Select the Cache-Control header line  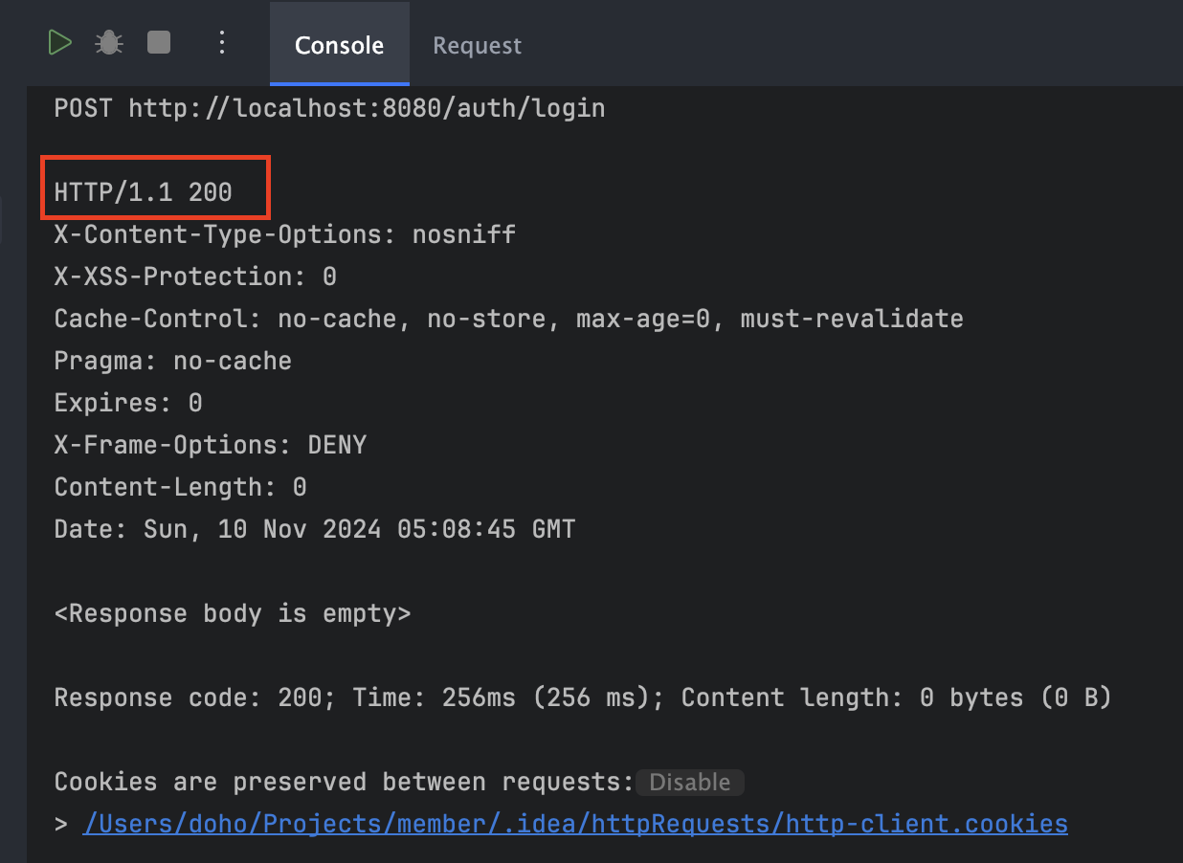pos(509,319)
